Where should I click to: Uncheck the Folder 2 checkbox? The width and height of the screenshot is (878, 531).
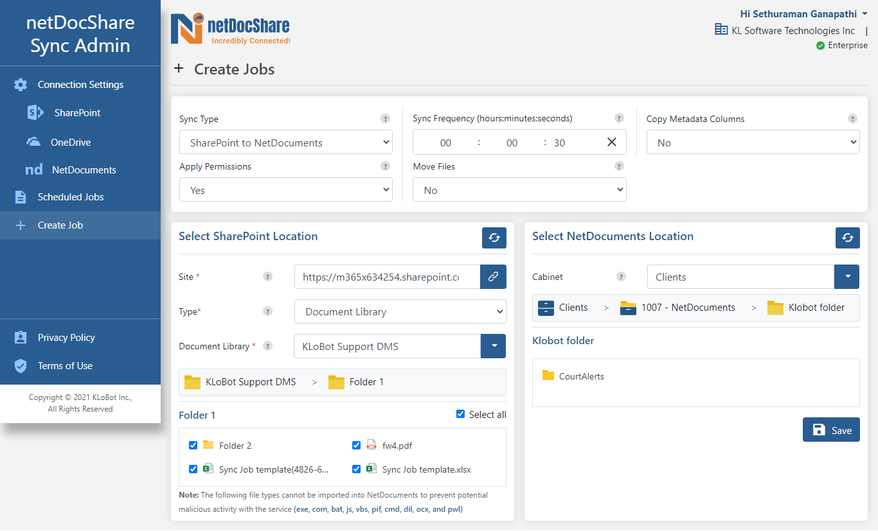(x=193, y=445)
